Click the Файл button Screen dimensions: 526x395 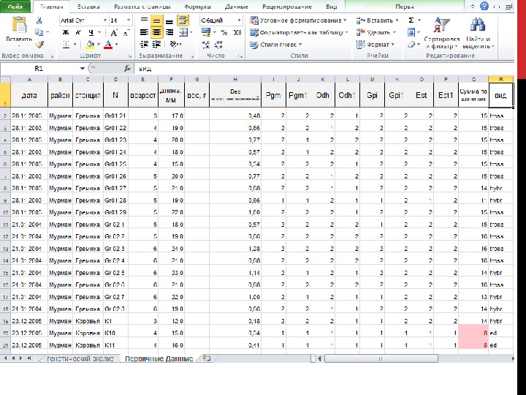[x=15, y=5]
